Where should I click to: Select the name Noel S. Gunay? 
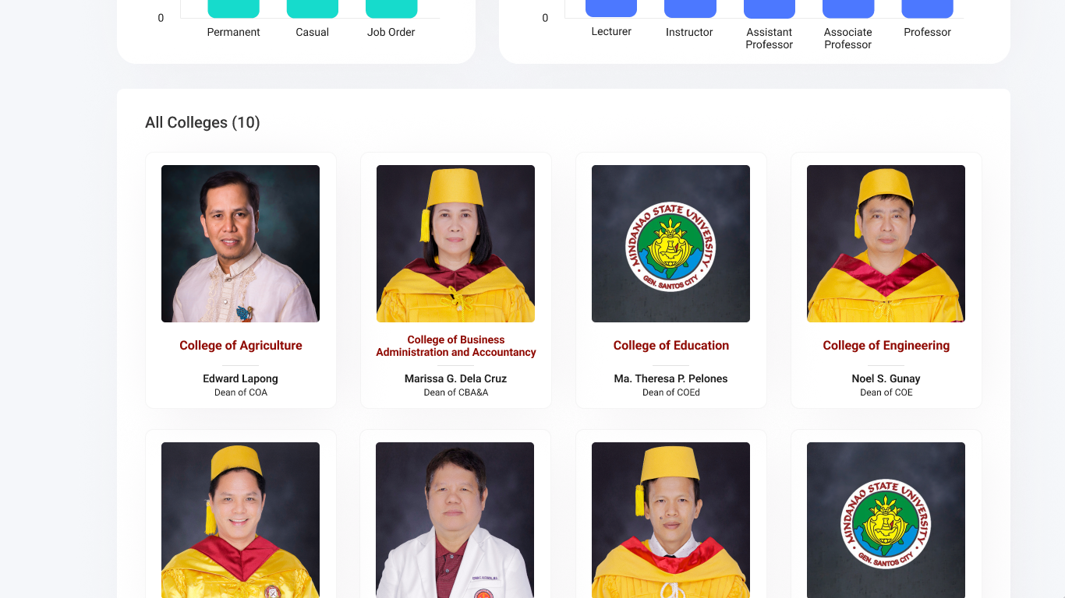point(886,378)
